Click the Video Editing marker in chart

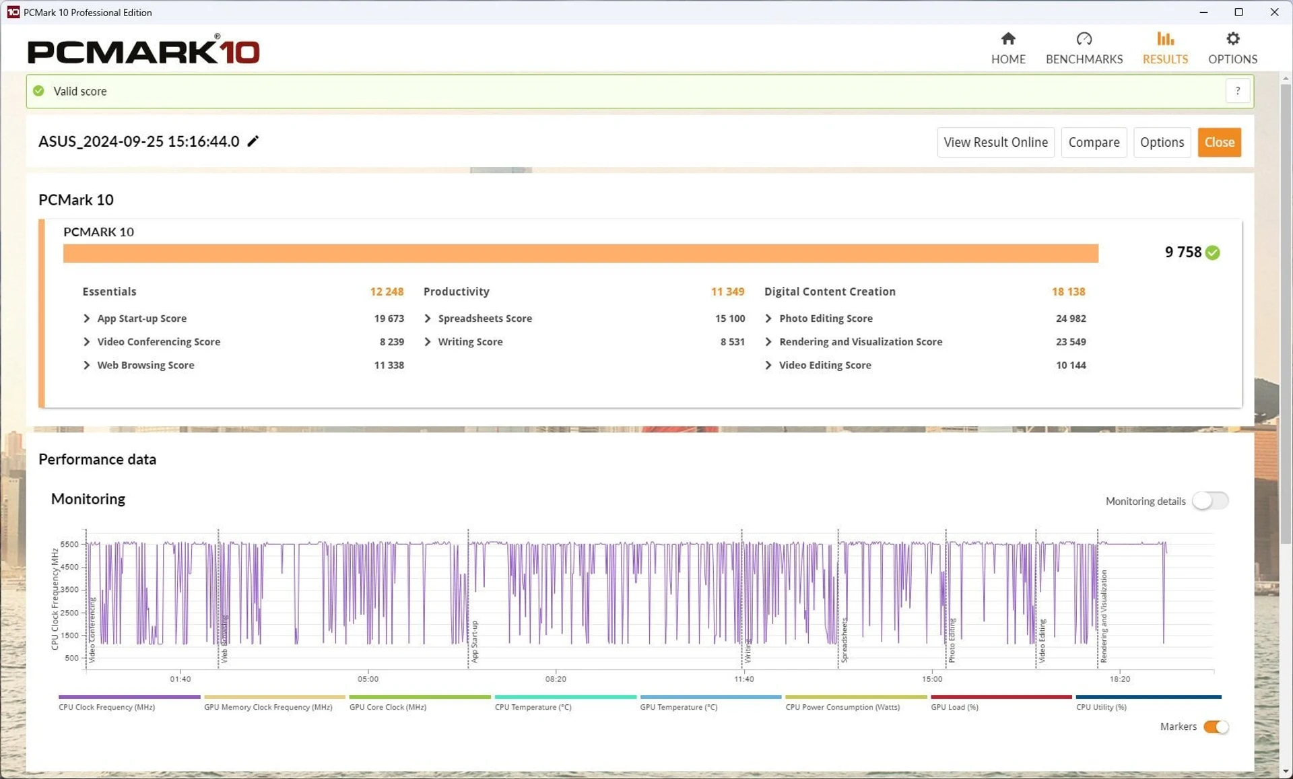point(1042,641)
